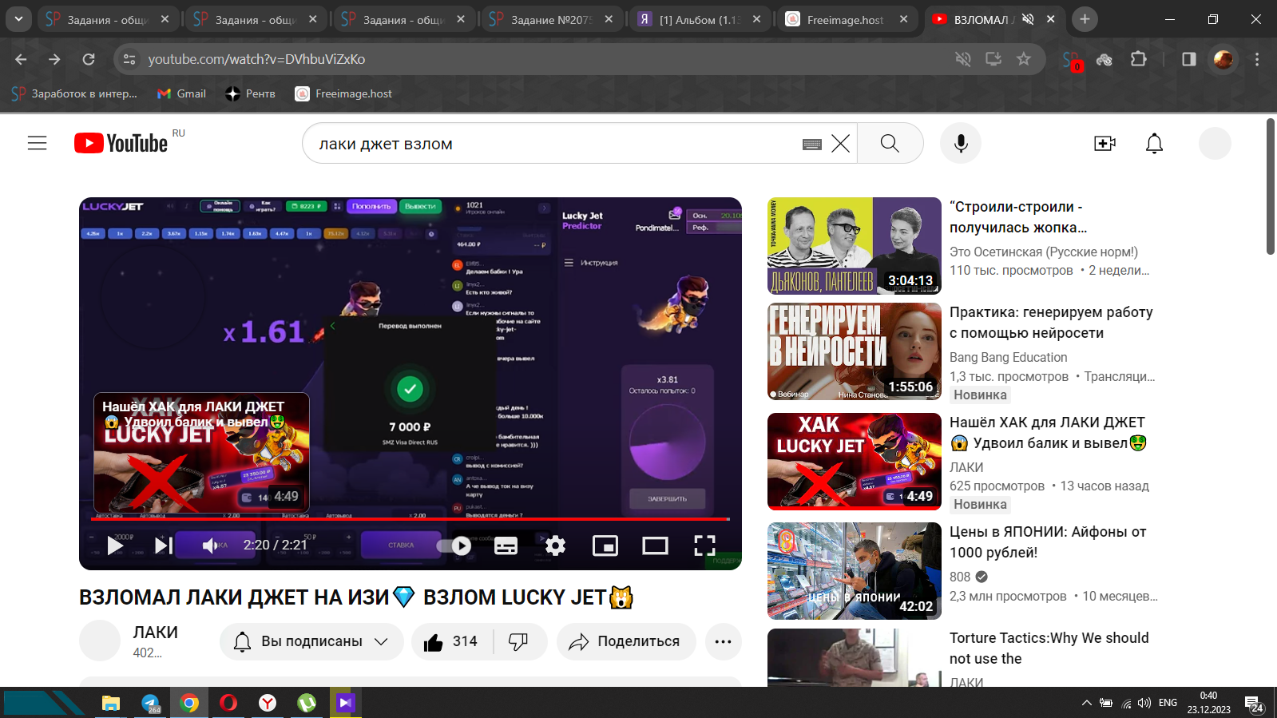The width and height of the screenshot is (1277, 718).
Task: Open a new browser tab
Action: tap(1085, 19)
